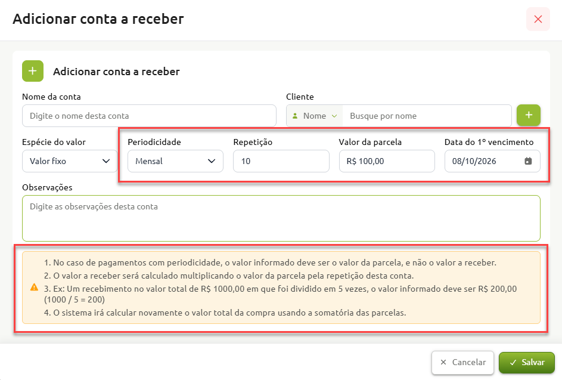562x380 pixels.
Task: Click the "Repetição" label
Action: pyautogui.click(x=253, y=142)
